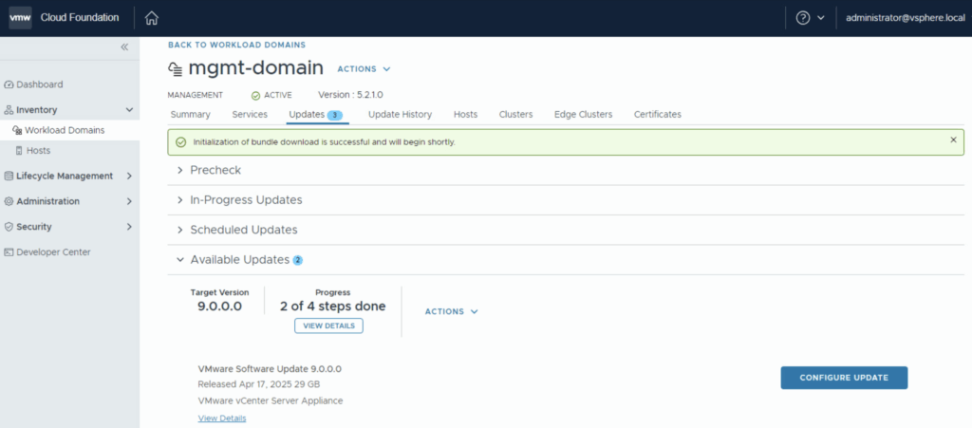Open the mgmt-domain Actions dropdown
Image resolution: width=972 pixels, height=428 pixels.
pos(364,69)
